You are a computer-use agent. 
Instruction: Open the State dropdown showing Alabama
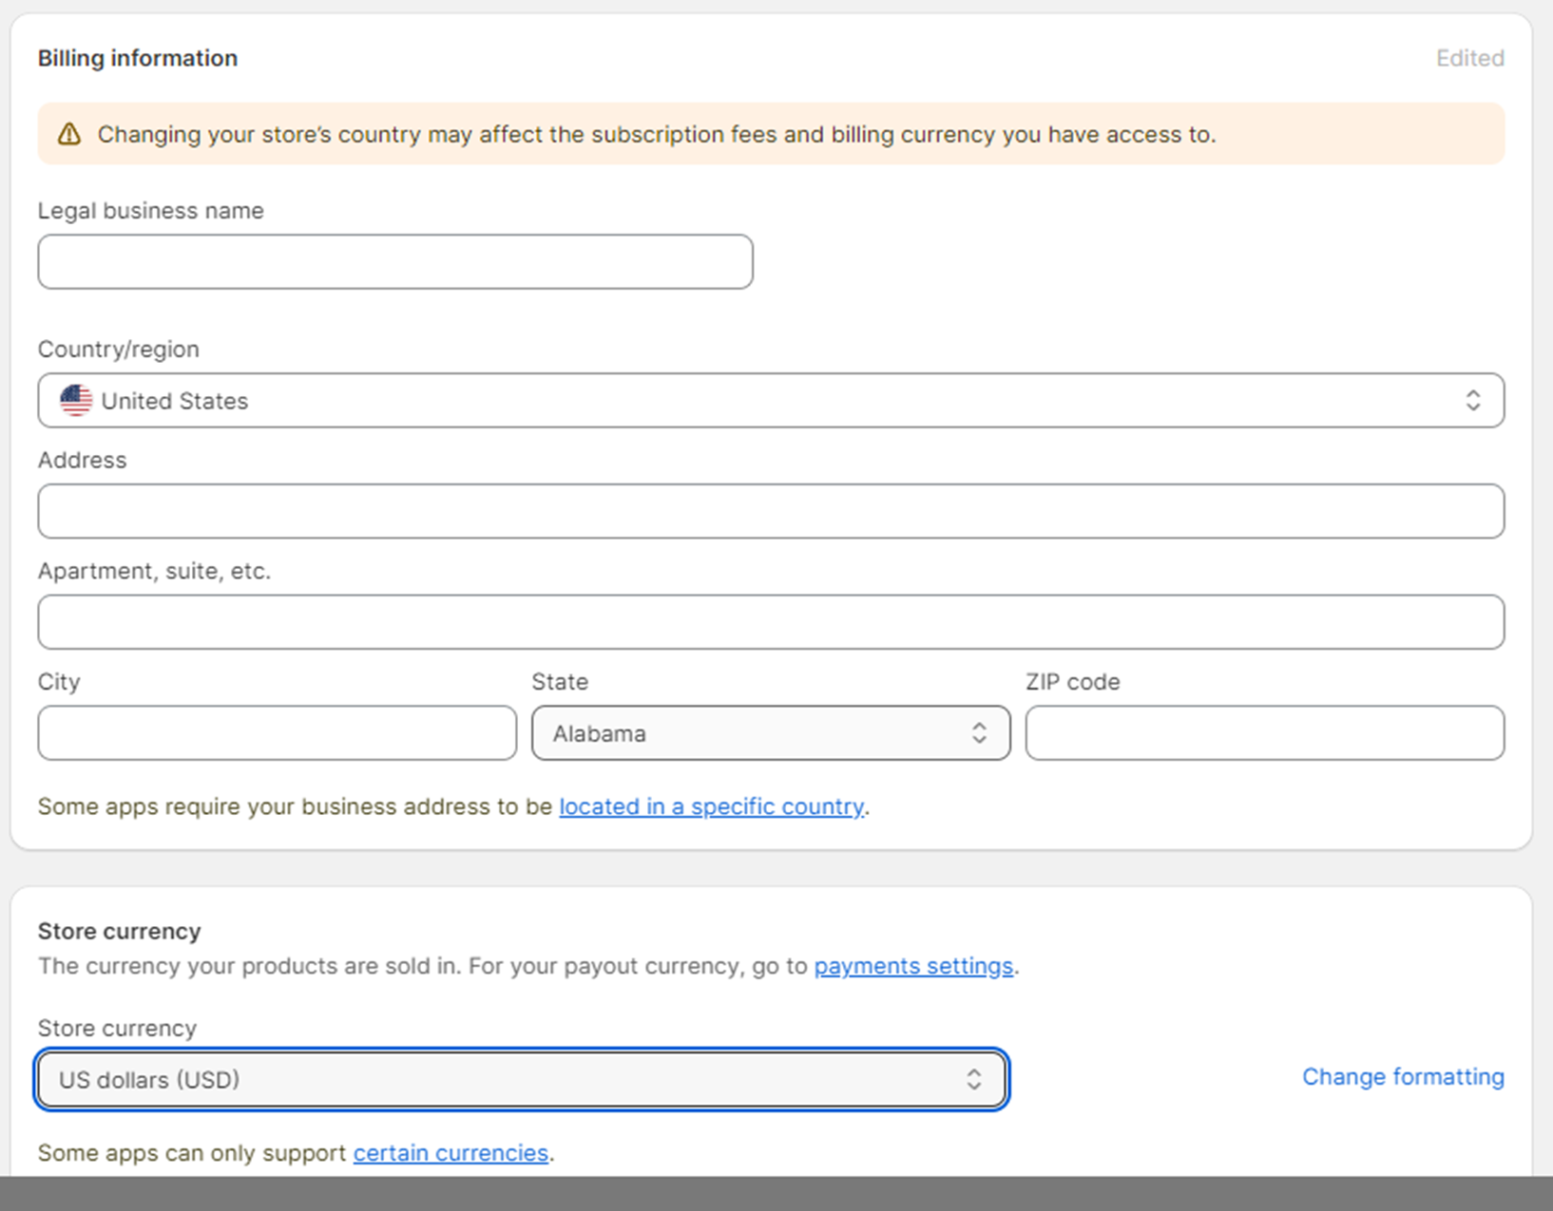[770, 732]
